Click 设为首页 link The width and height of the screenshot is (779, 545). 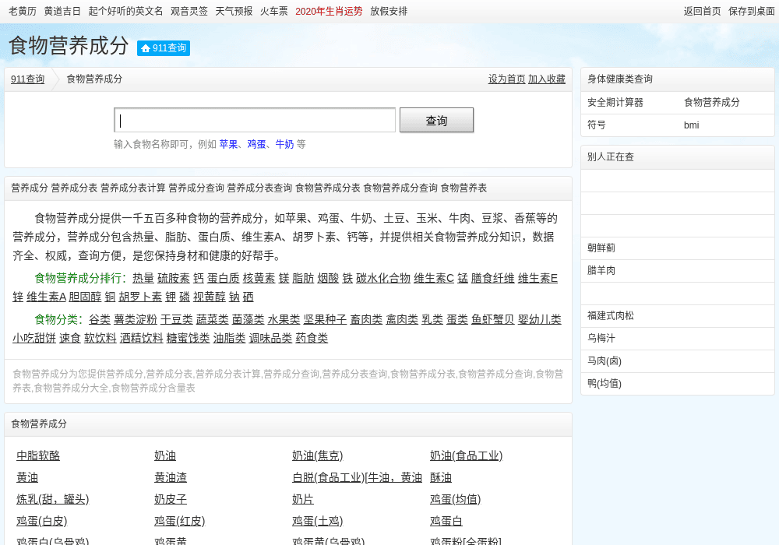pos(506,79)
